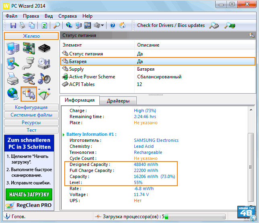
Task: Click the globe network toolbar icon
Action: pos(69,25)
